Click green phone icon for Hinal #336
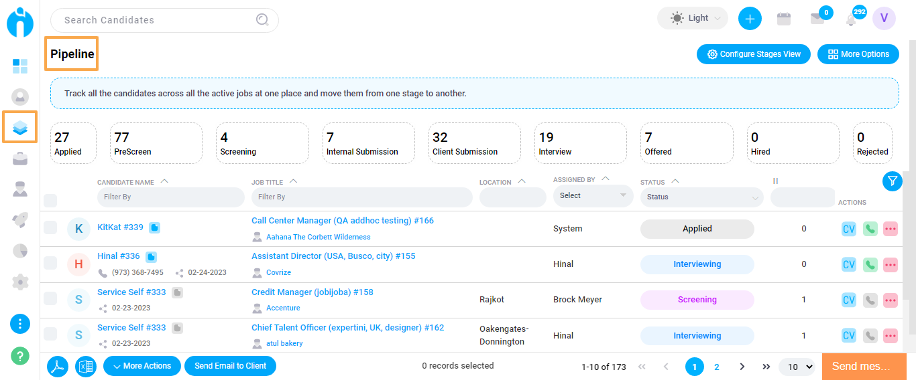This screenshot has width=916, height=380. [870, 264]
